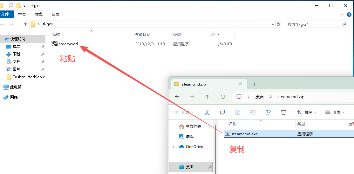Image resolution: width=354 pixels, height=174 pixels.
Task: Close the steamcmd.zip tab
Action: [241, 84]
